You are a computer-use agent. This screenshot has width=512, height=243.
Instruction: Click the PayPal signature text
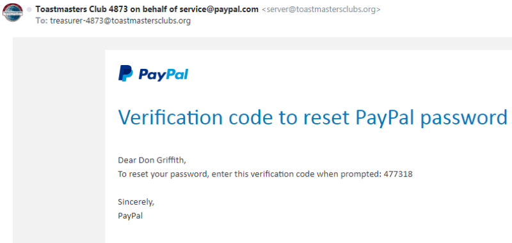click(131, 216)
